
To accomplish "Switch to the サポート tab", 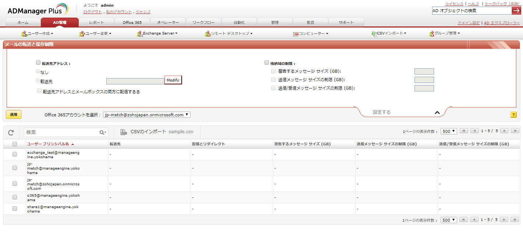I will pos(346,22).
